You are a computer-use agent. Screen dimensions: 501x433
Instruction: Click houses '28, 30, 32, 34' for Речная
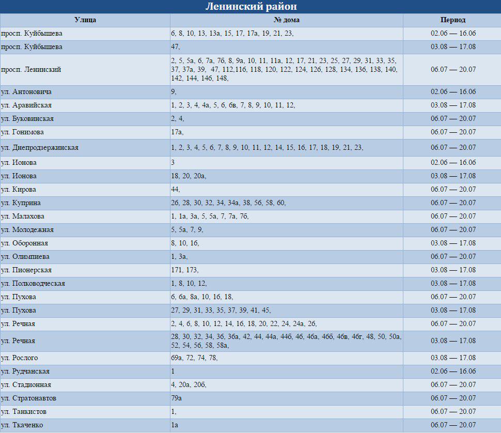(x=286, y=341)
